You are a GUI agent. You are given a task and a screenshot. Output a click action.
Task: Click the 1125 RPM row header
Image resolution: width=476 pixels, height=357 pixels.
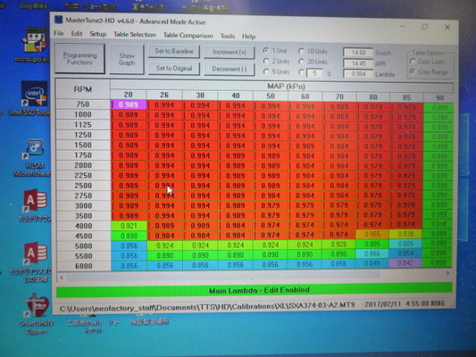[83, 125]
